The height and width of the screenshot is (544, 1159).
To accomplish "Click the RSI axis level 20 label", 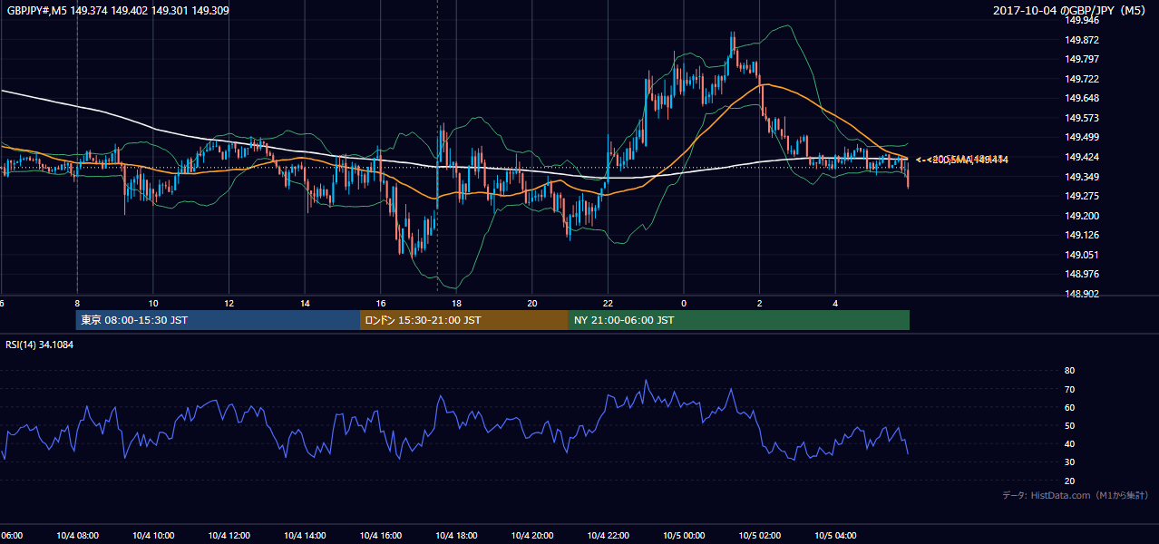I will (1069, 481).
